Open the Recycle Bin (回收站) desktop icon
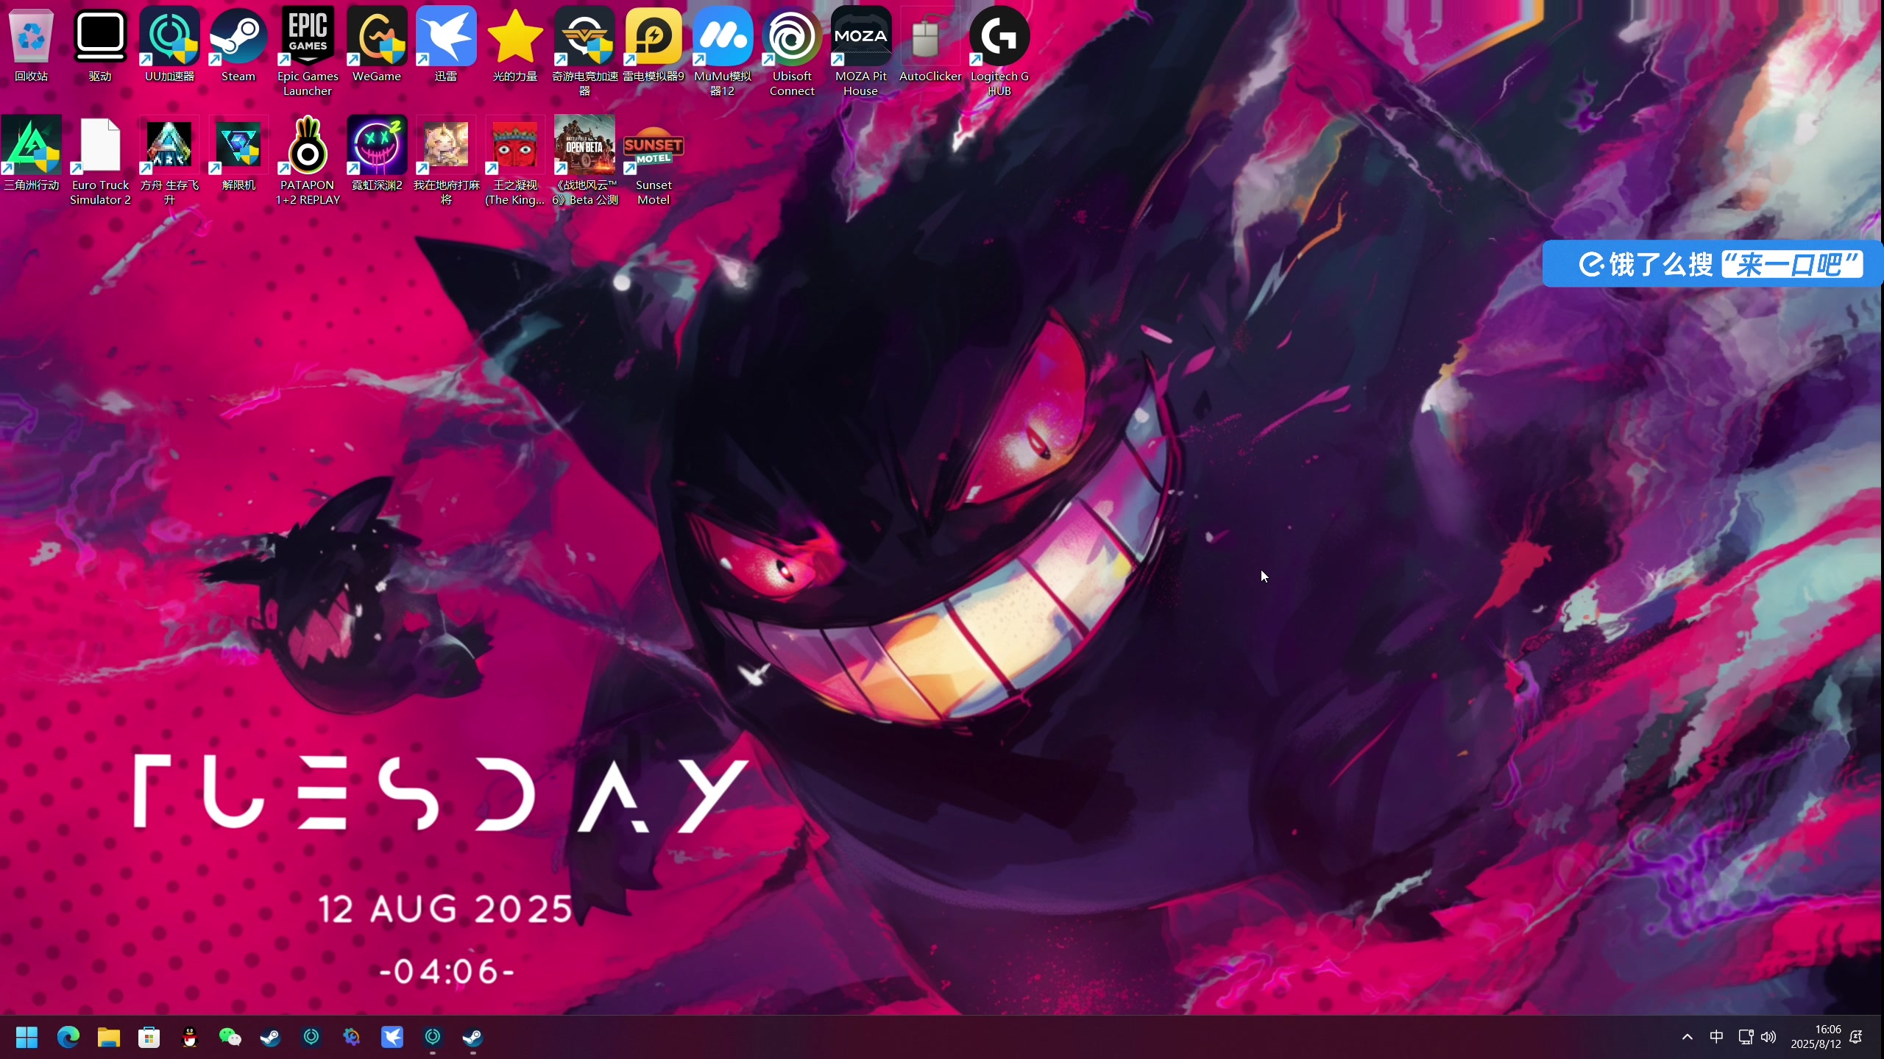Screen dimensions: 1884x1059 (x=31, y=46)
